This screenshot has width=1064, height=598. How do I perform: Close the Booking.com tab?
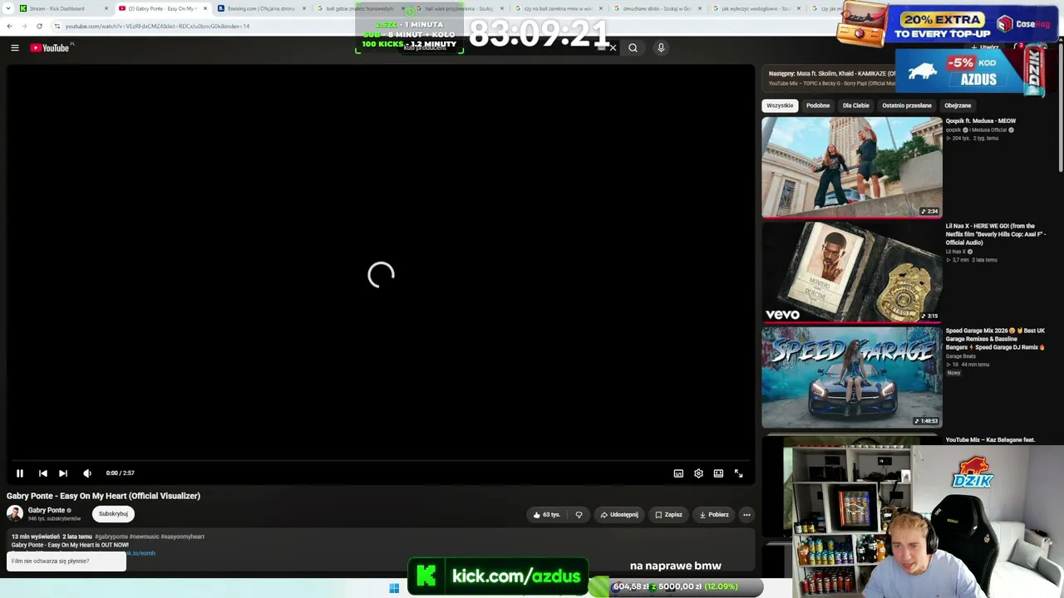pyautogui.click(x=304, y=9)
